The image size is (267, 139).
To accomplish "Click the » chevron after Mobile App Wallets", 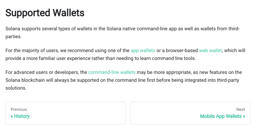I will (244, 116).
